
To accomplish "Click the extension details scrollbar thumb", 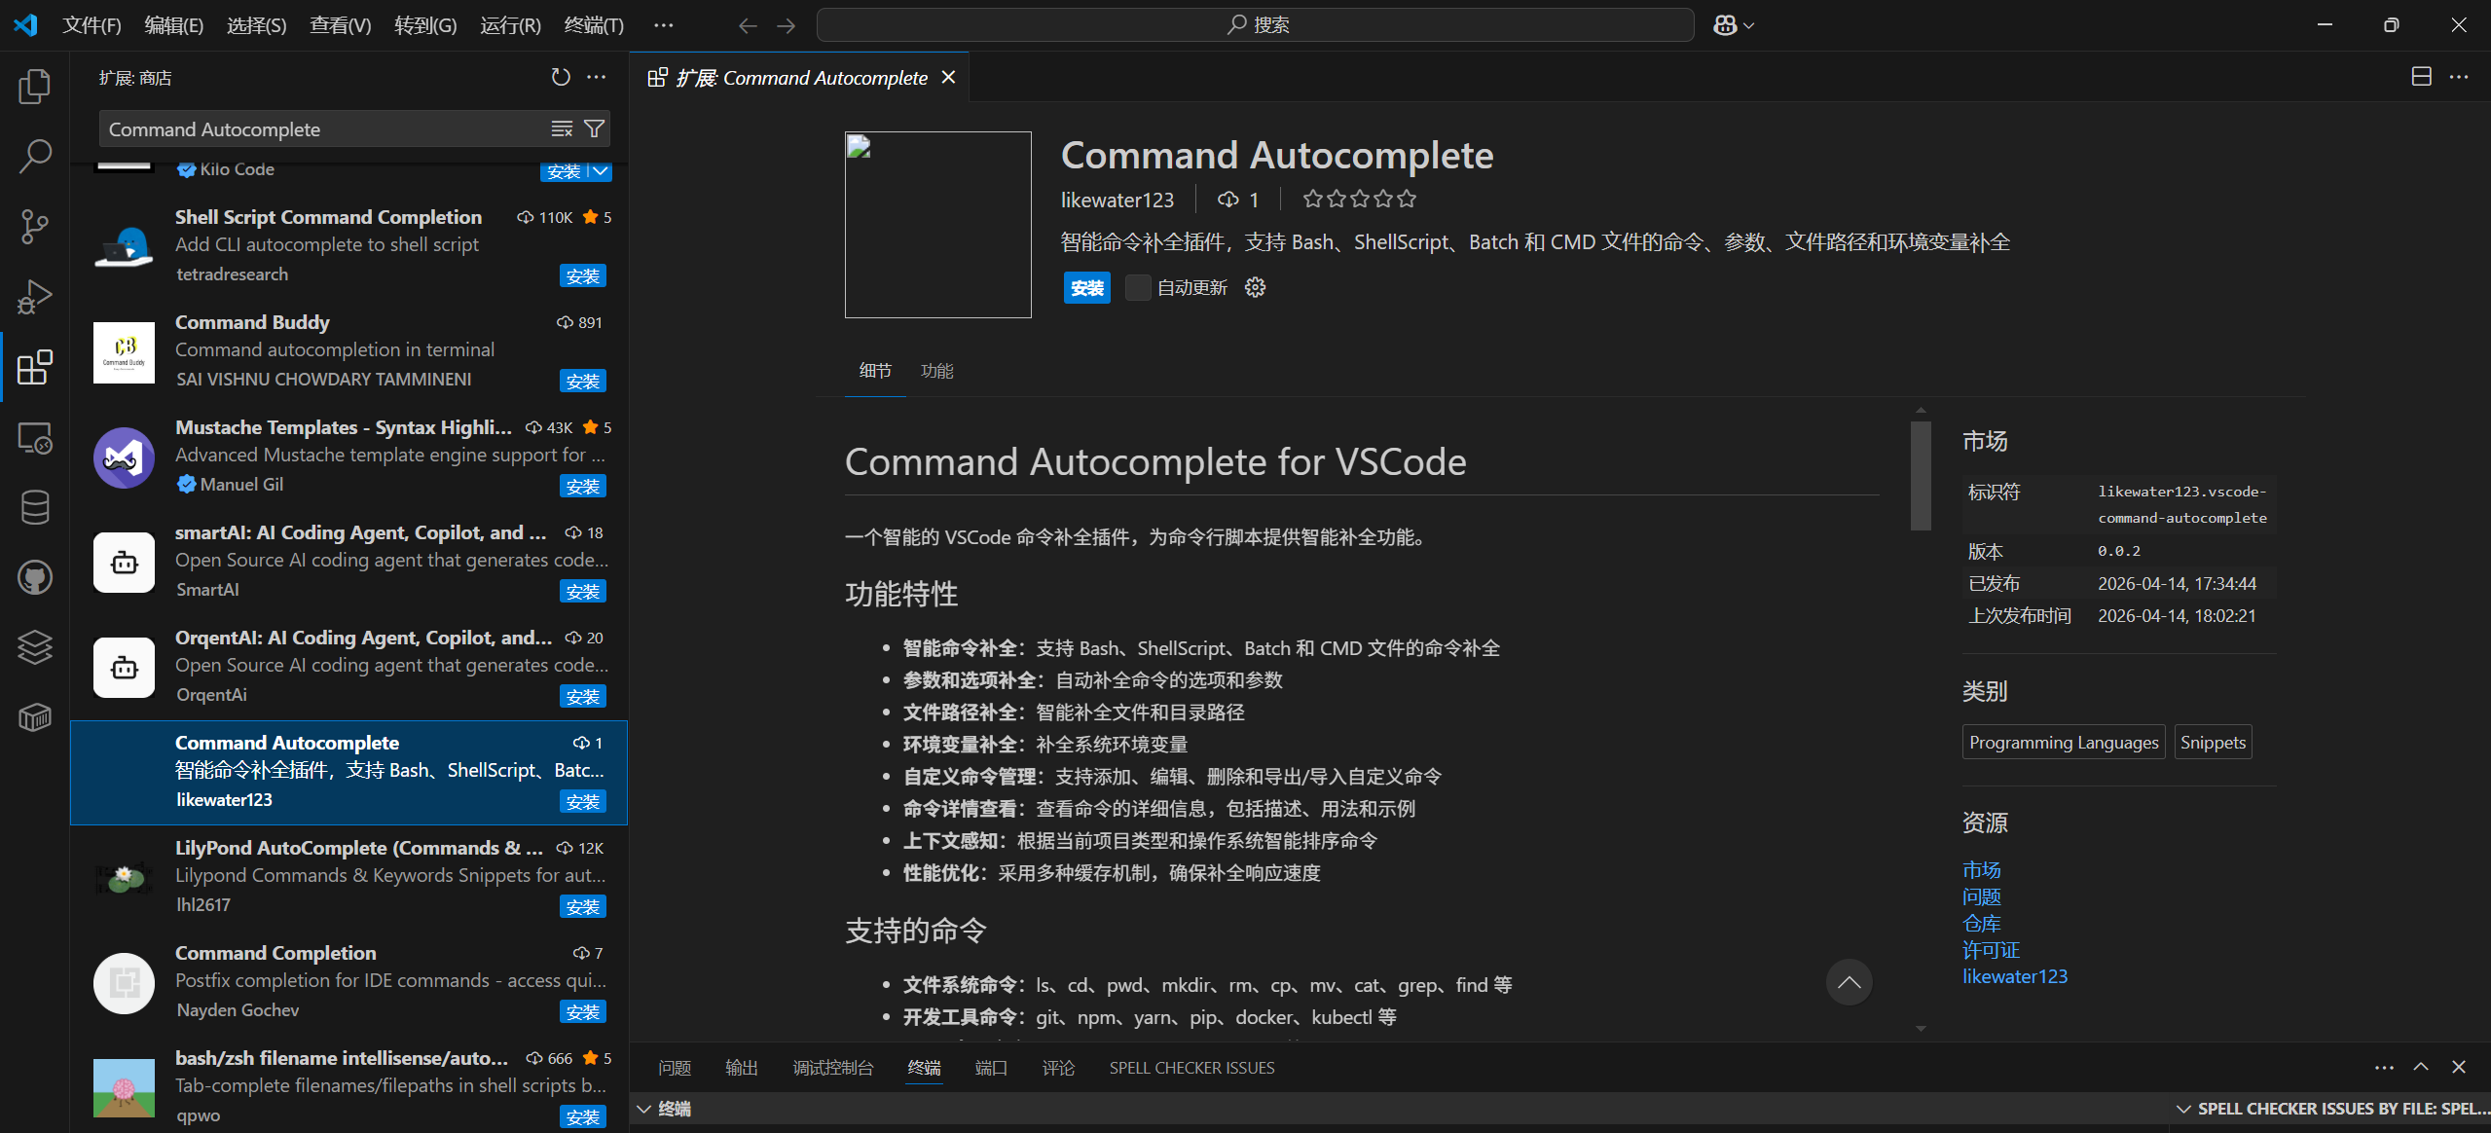I will coord(1921,476).
